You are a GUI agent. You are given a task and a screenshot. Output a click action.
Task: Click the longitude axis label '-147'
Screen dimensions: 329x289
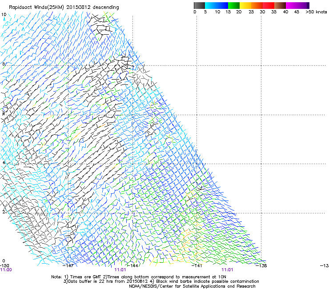(68, 266)
